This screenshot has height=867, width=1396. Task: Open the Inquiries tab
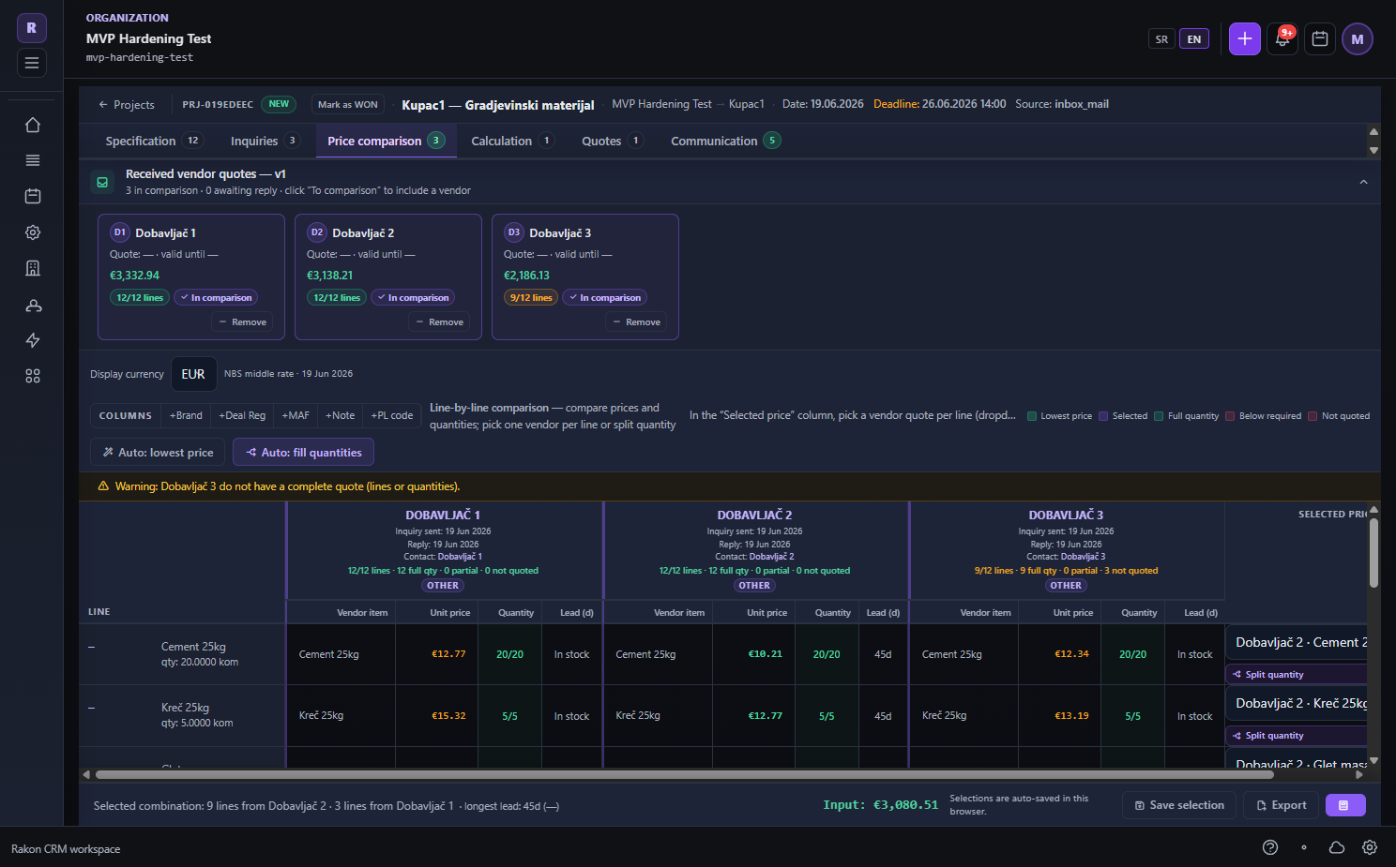tap(264, 142)
